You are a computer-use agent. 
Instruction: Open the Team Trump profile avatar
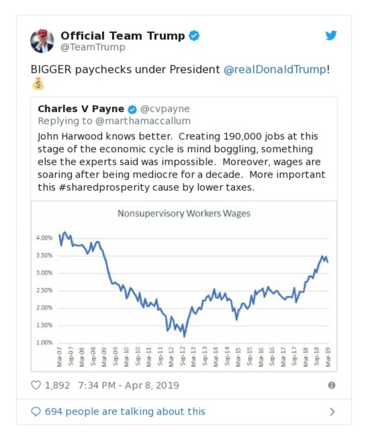pos(42,41)
